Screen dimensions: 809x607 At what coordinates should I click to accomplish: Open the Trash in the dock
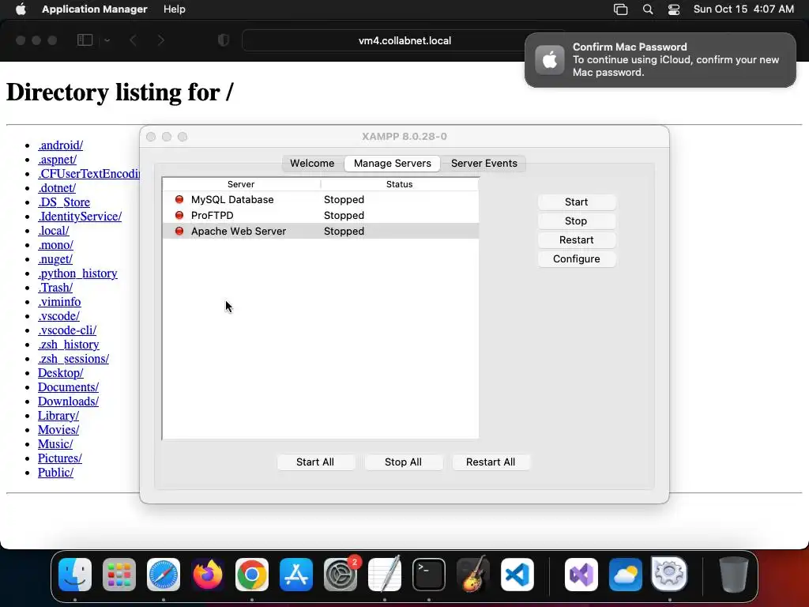[x=734, y=575]
